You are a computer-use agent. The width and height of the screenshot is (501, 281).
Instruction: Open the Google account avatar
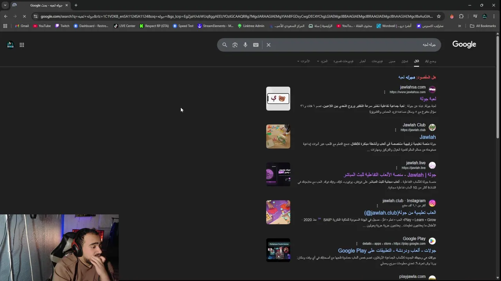[11, 45]
